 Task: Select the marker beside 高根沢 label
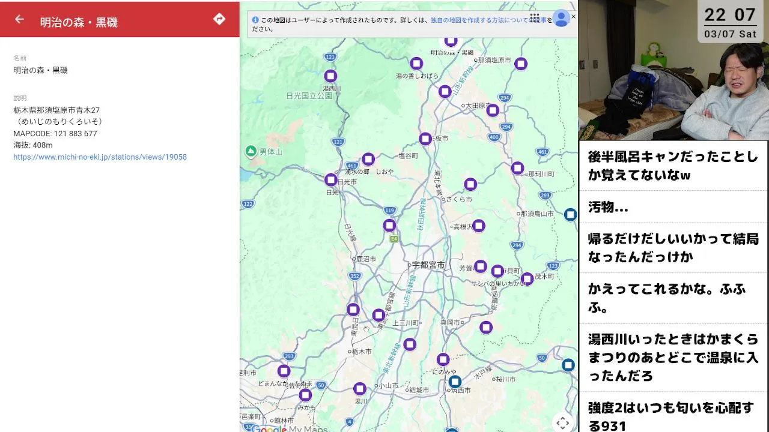[x=478, y=226]
